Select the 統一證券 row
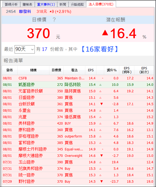The width and height of the screenshot is (156, 187). coord(78,175)
